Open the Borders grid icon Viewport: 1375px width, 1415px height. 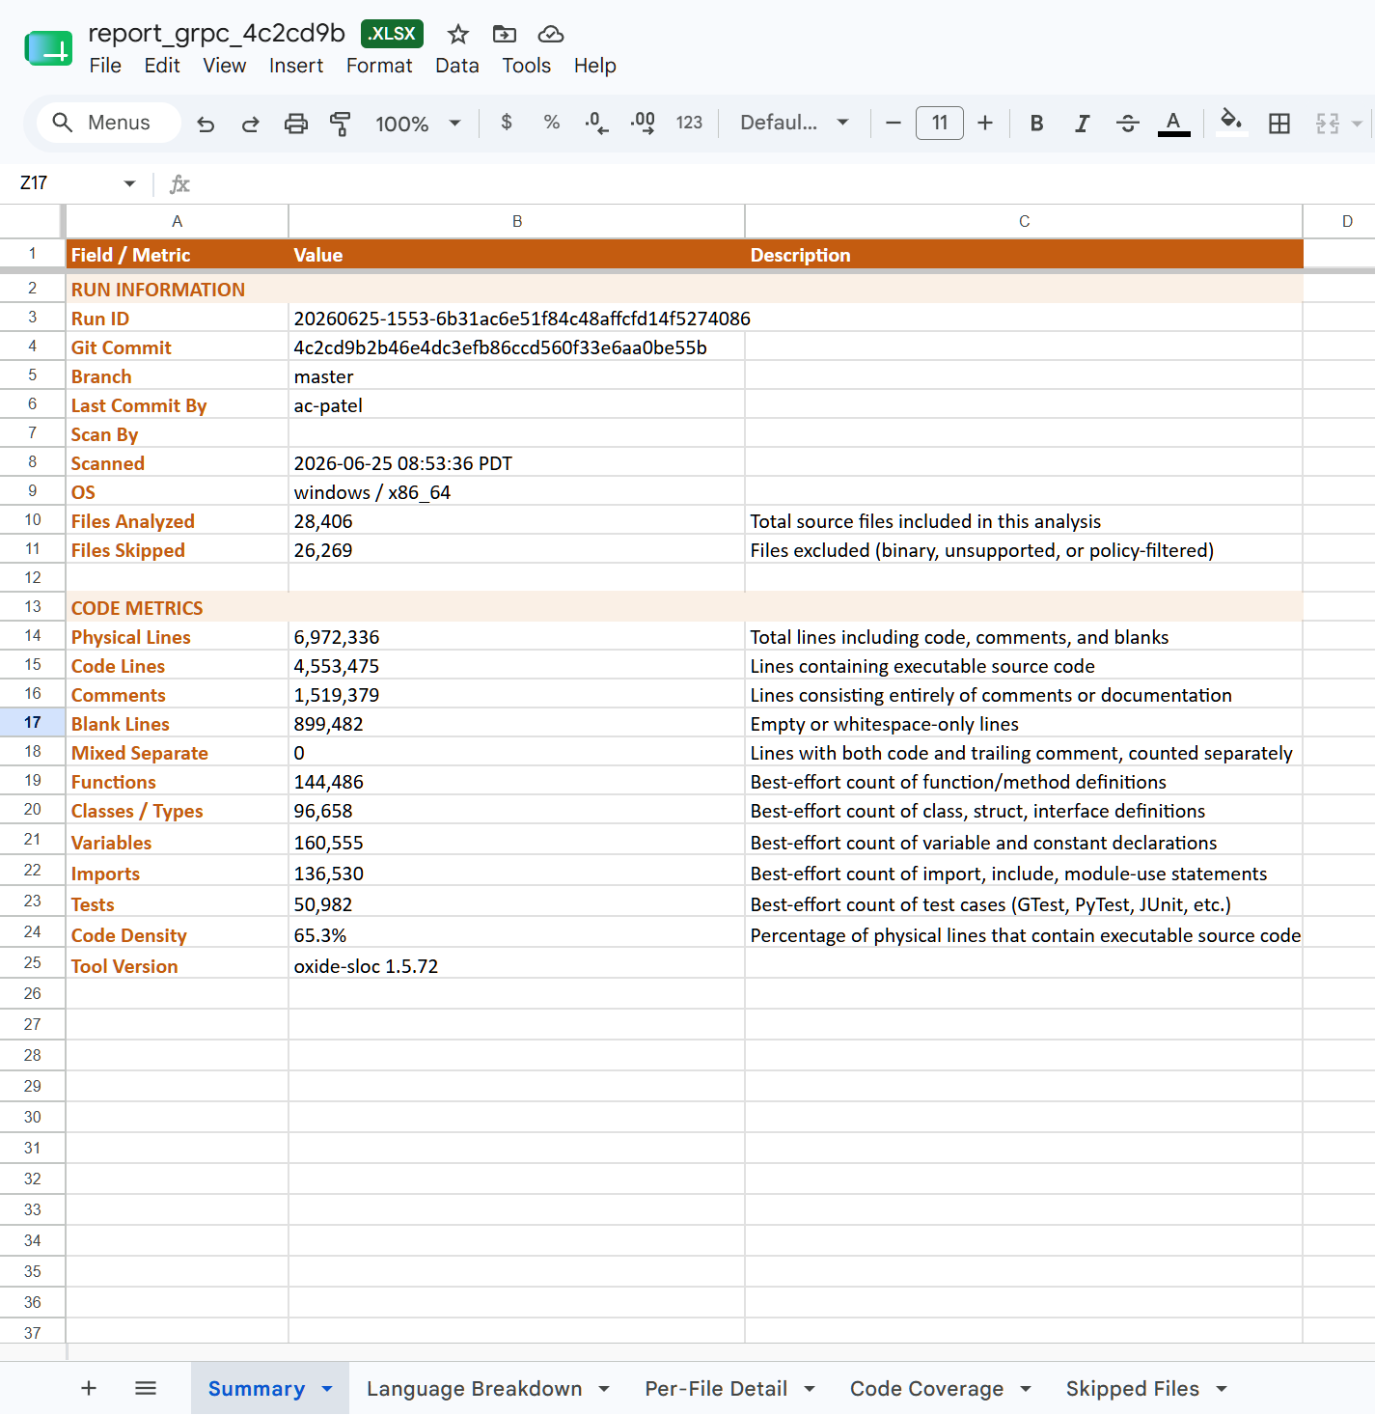click(x=1279, y=123)
